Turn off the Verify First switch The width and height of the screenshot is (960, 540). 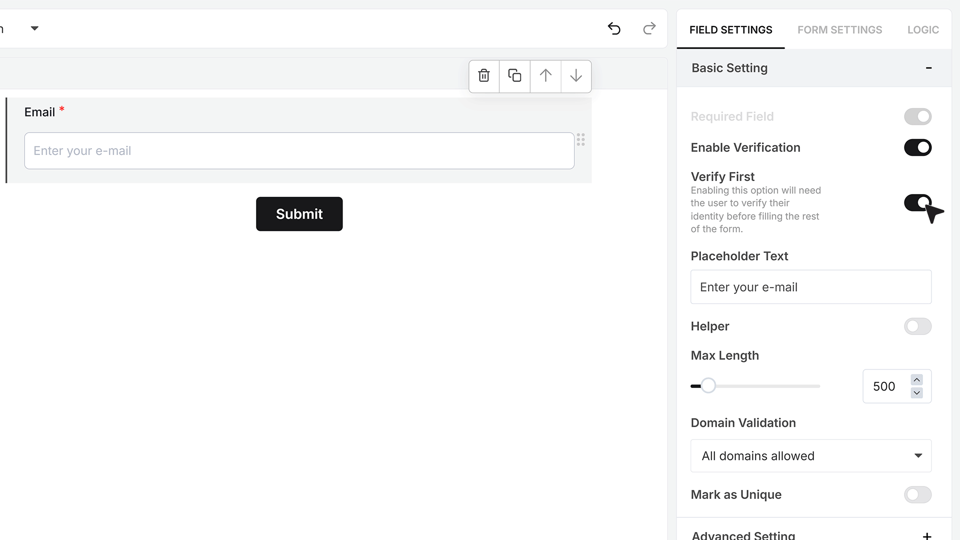917,202
